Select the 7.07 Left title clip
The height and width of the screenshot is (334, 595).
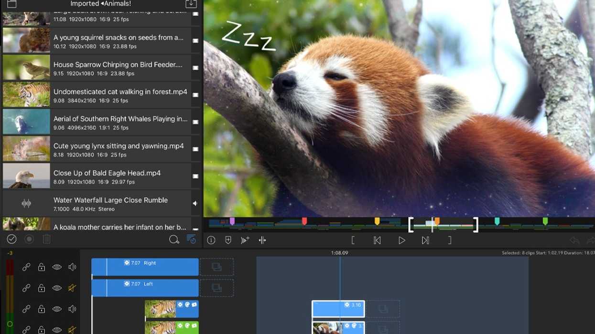coord(145,288)
